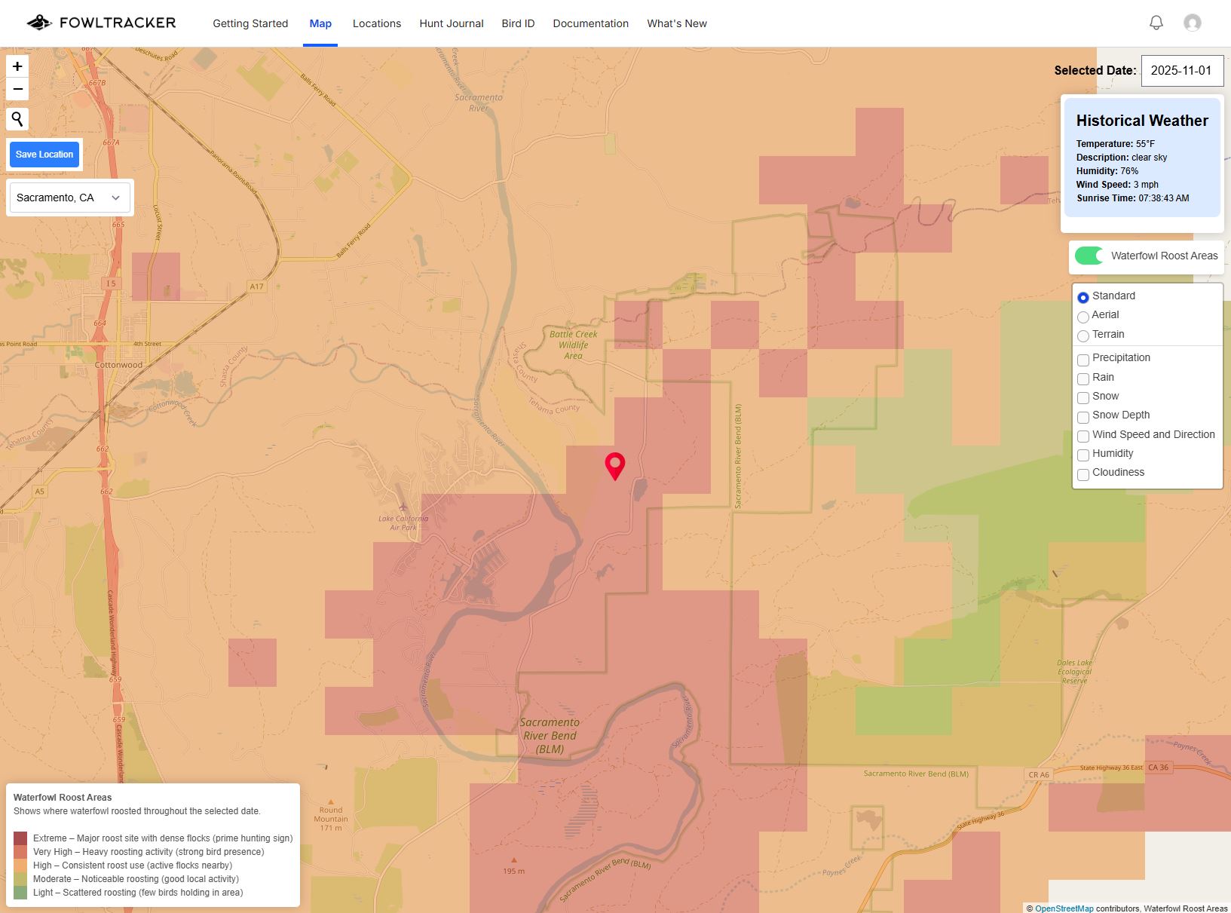
Task: Zoom in on the map
Action: pyautogui.click(x=17, y=66)
